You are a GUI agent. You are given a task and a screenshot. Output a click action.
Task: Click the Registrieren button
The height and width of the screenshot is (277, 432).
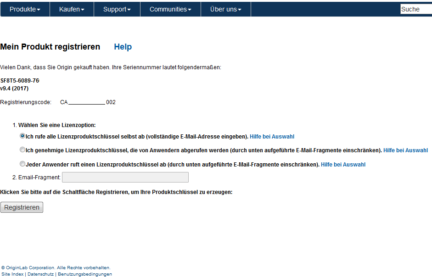22,207
